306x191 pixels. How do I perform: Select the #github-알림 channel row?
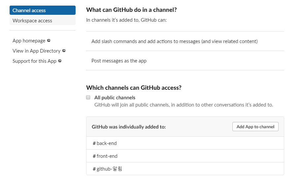pyautogui.click(x=185, y=169)
